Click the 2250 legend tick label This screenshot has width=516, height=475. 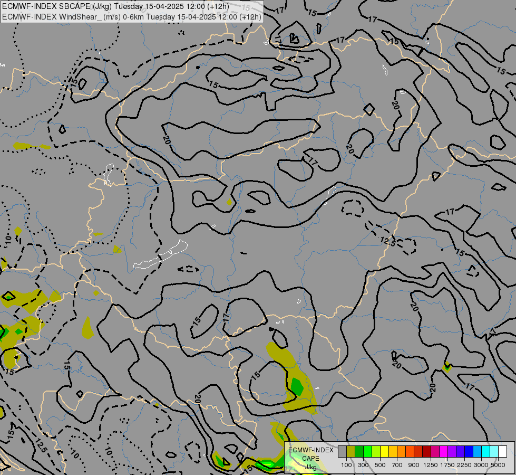[464, 465]
